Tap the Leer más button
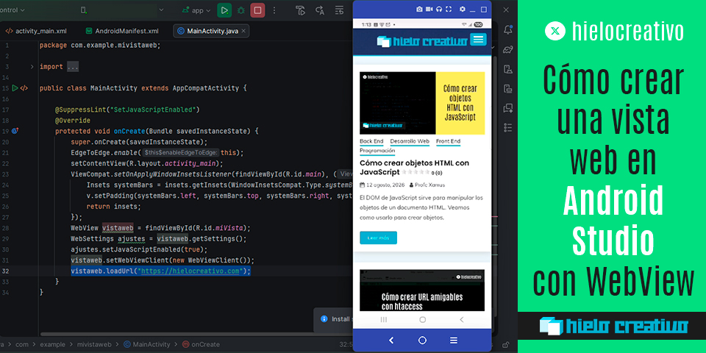The width and height of the screenshot is (706, 353). click(x=378, y=238)
